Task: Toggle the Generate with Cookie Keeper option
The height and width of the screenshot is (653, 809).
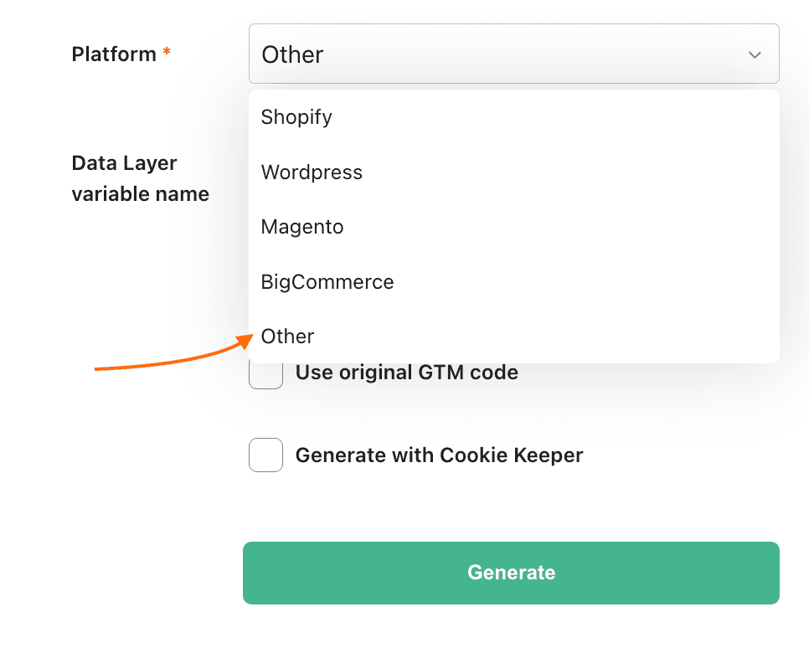Action: (265, 455)
